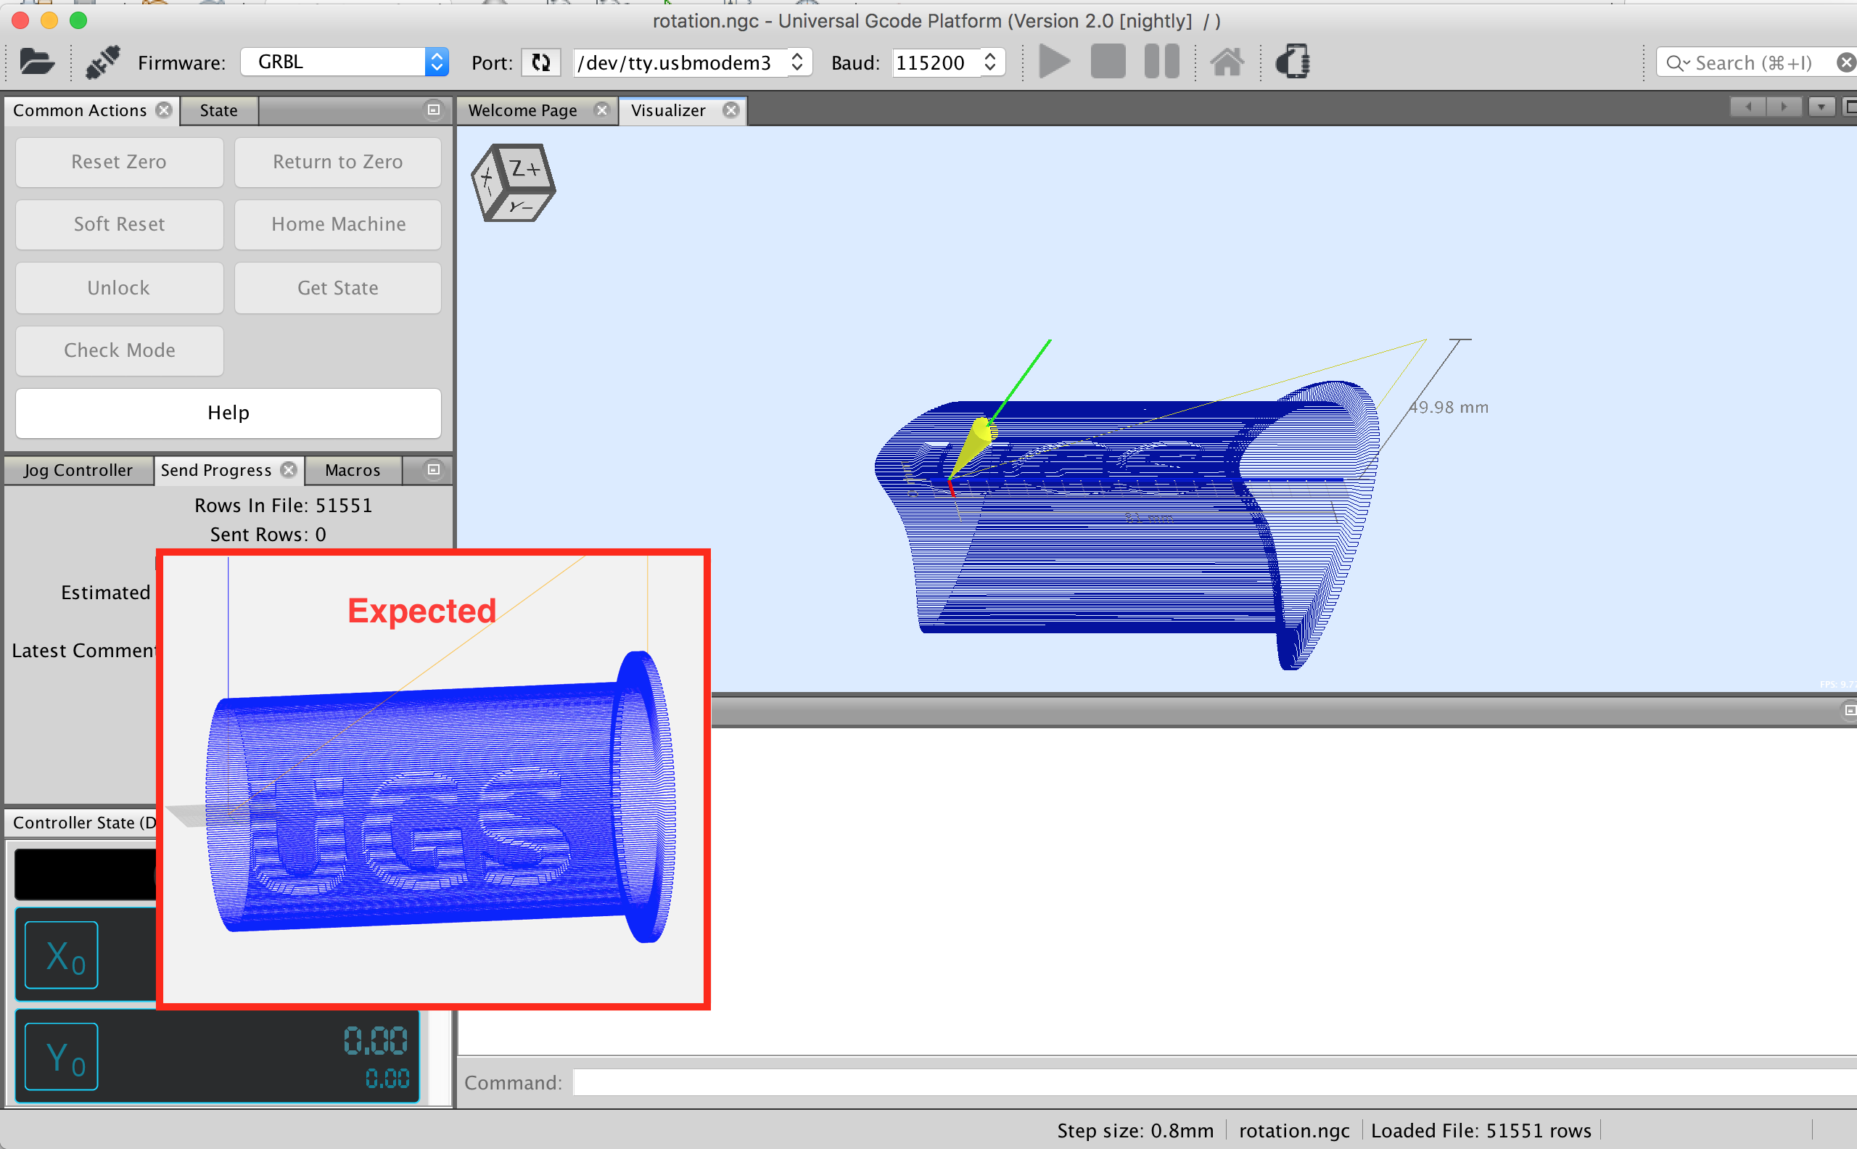Click into the Command input field
1857x1149 pixels.
point(1214,1082)
